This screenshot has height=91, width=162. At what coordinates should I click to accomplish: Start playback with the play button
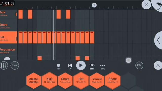click(81, 65)
